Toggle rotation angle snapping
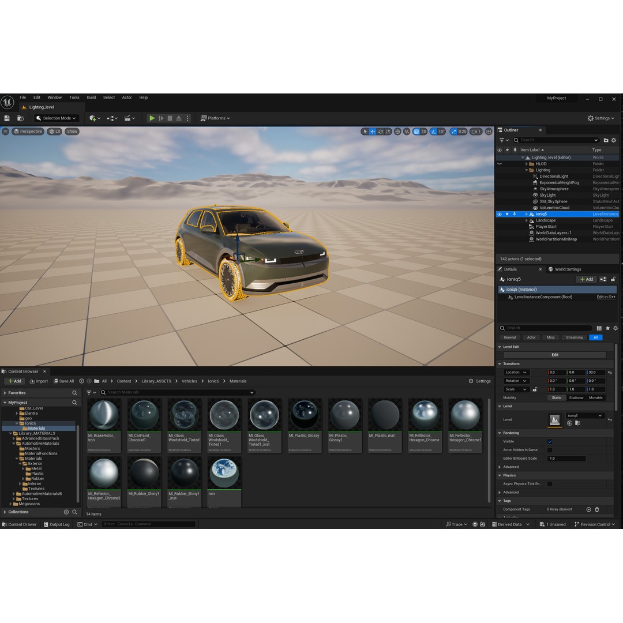This screenshot has height=623, width=623. point(433,132)
